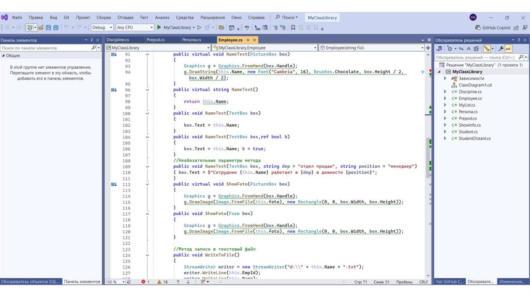This screenshot has width=530, height=297.
Task: Click the errors indicator in the editor status bar
Action: (x=145, y=282)
